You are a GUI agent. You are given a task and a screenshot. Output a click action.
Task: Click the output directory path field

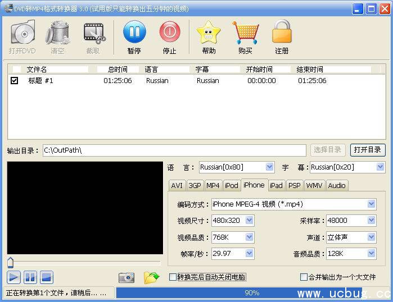(174, 150)
